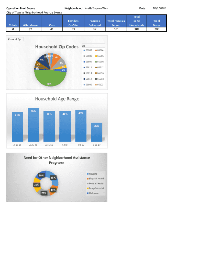Click the A 18-25 bar showing 41%
Screen dimensions: 197x263
pos(17,127)
